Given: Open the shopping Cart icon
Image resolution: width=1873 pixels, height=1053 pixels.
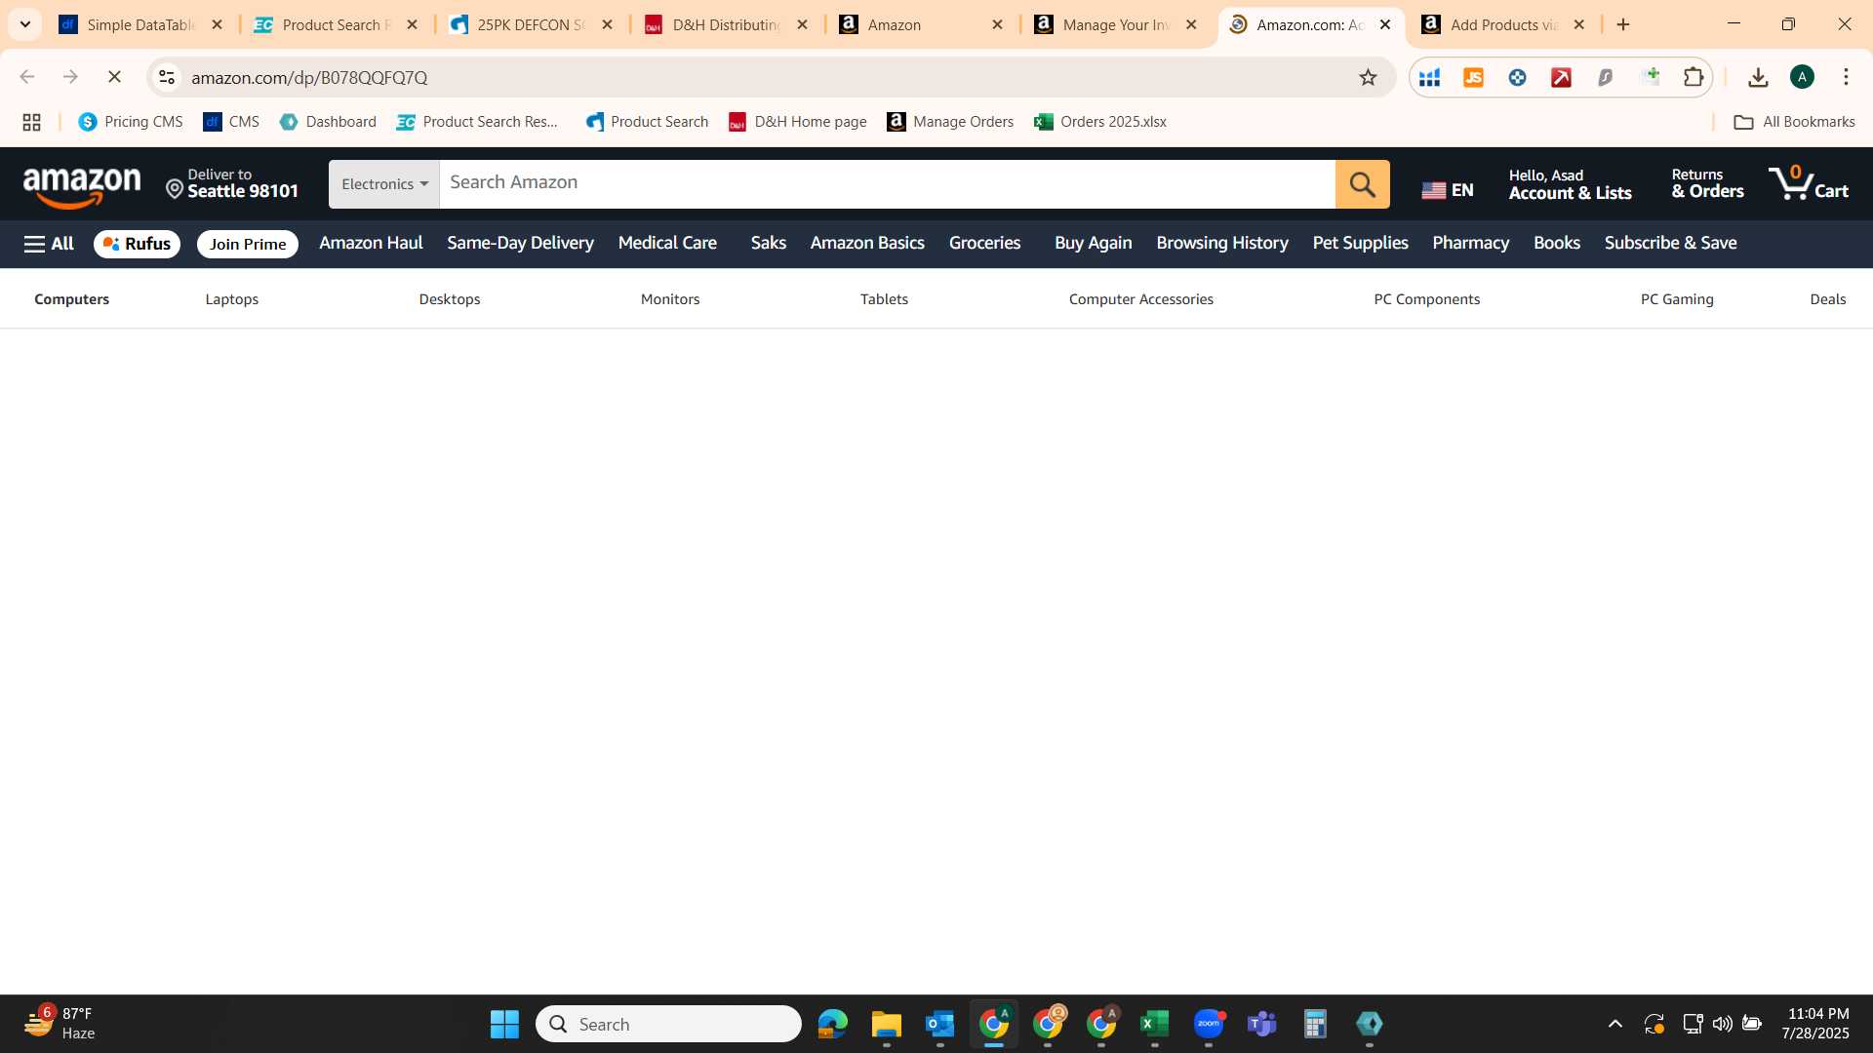Looking at the screenshot, I should tap(1809, 183).
